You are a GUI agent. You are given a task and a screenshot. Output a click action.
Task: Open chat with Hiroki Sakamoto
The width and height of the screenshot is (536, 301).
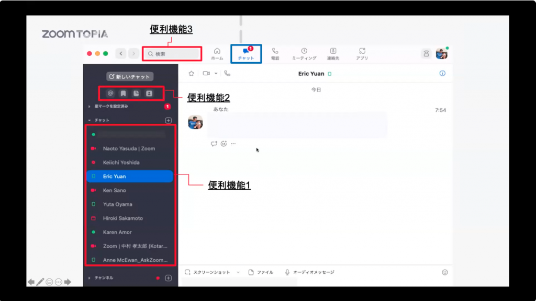130,218
